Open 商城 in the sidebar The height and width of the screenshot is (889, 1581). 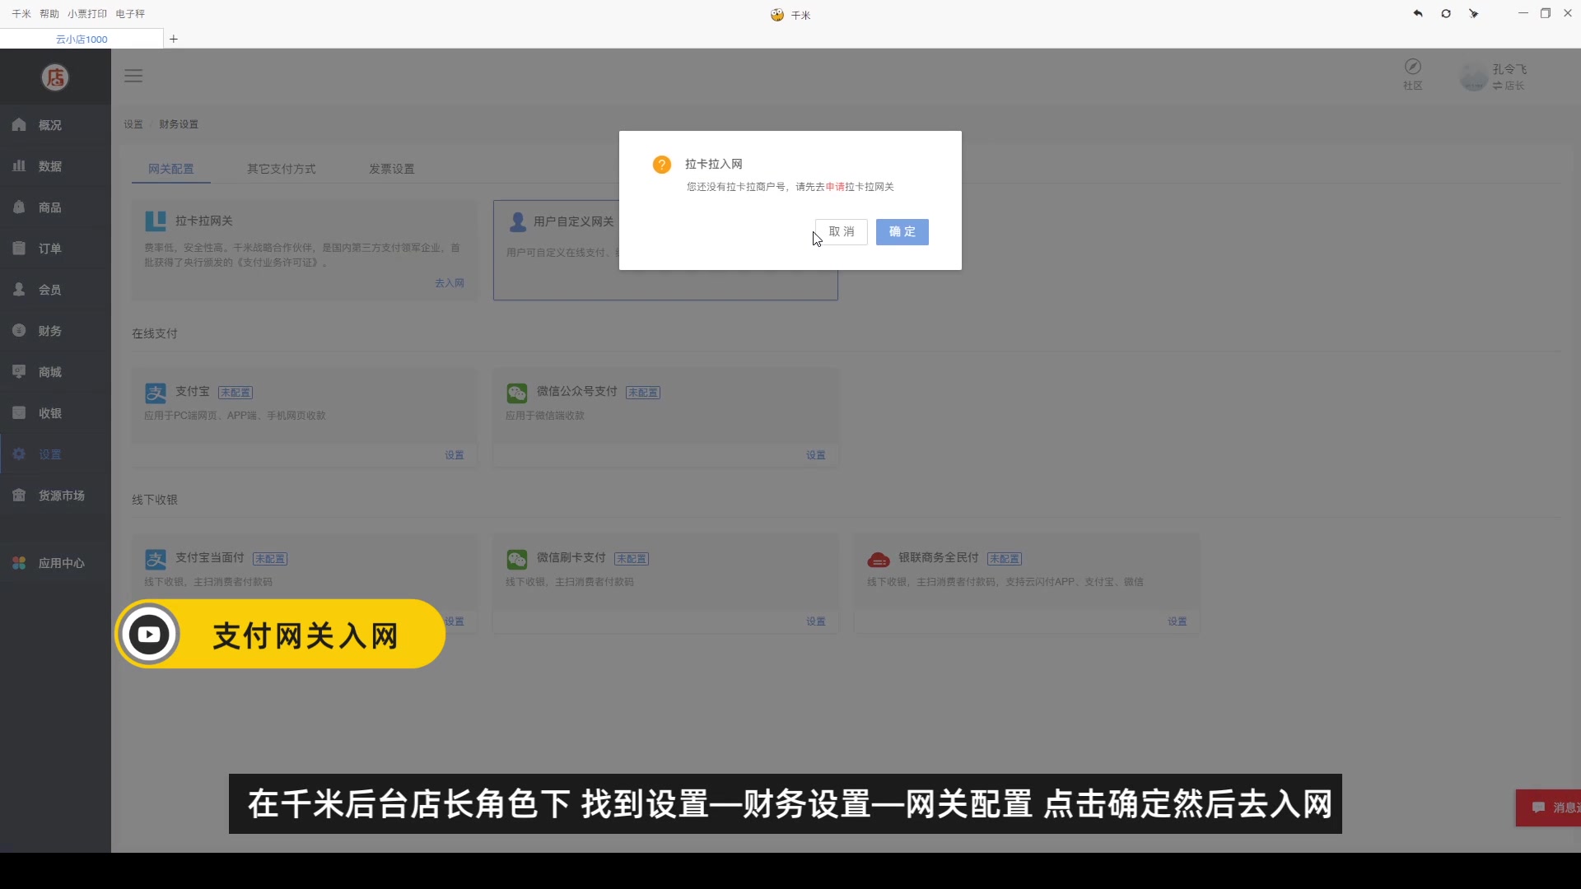55,372
